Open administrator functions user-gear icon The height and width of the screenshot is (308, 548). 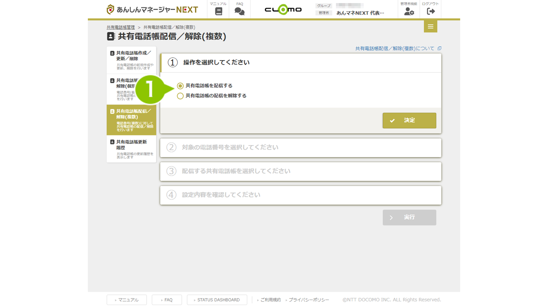click(x=409, y=11)
